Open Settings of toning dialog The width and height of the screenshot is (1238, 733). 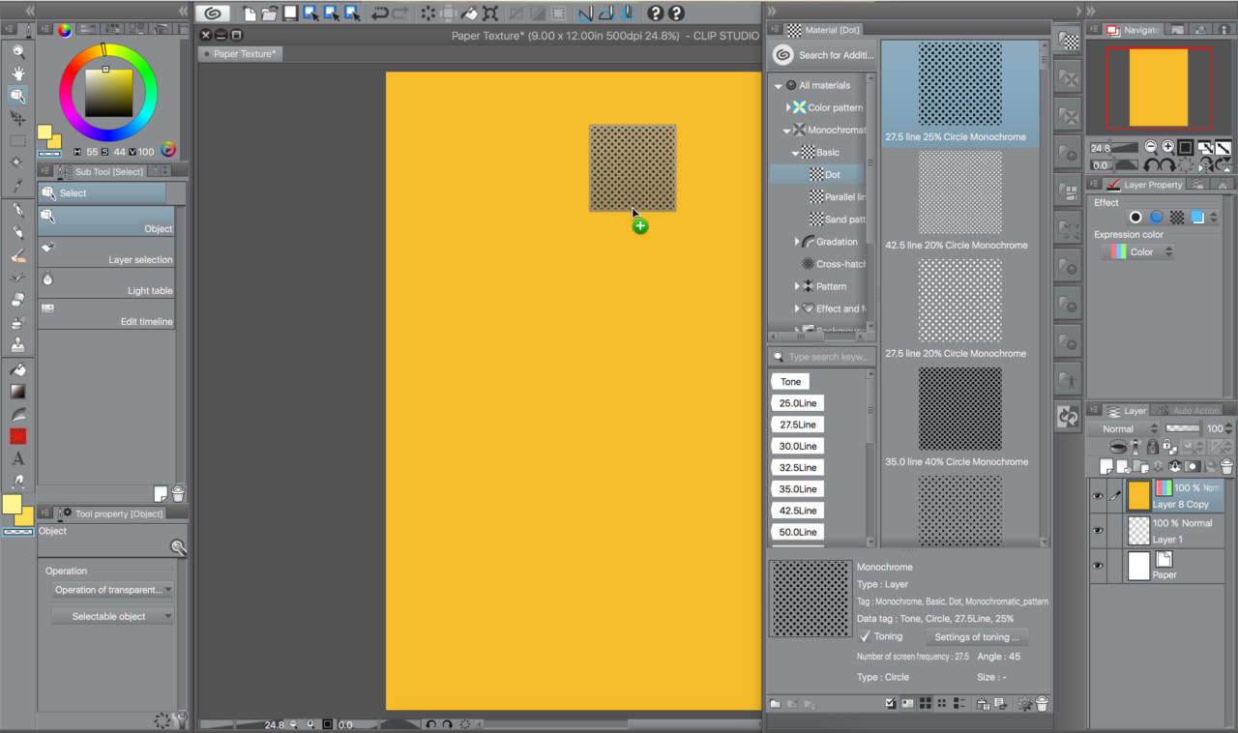point(977,636)
